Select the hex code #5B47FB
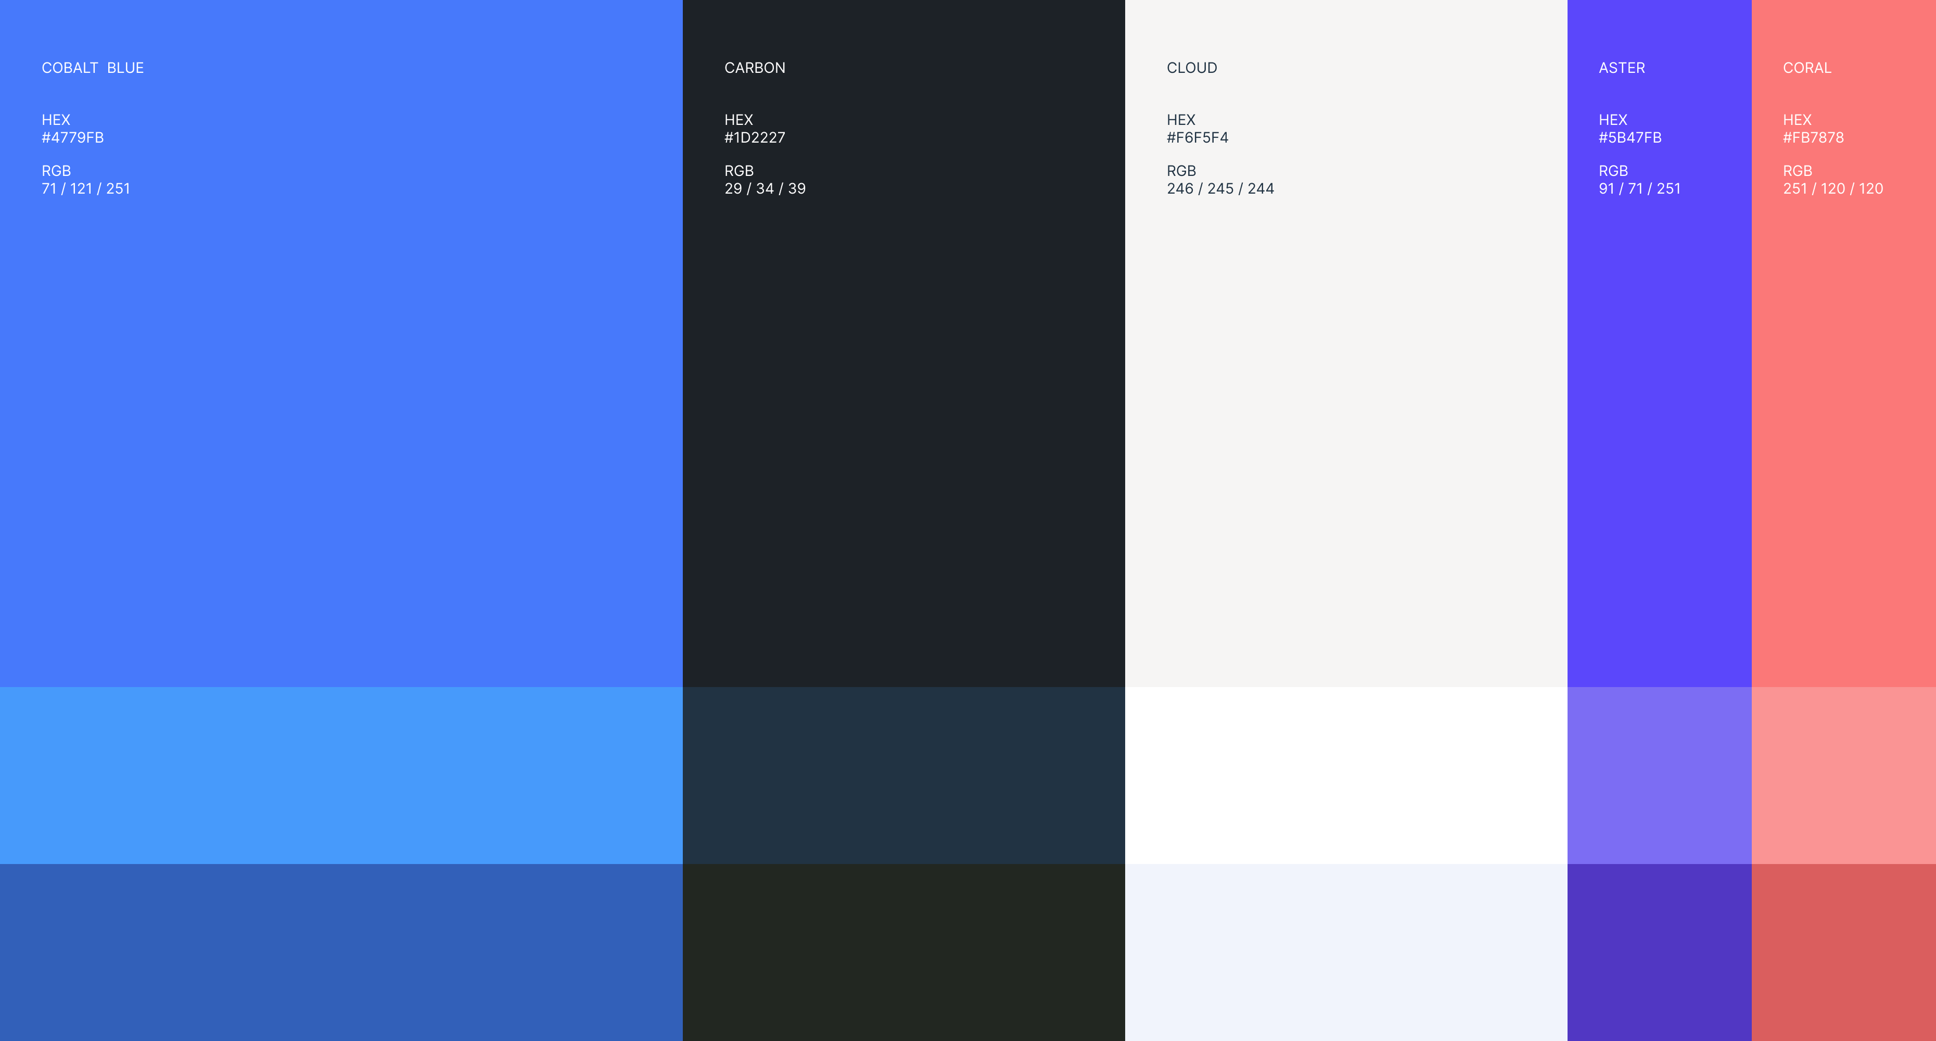The image size is (1936, 1041). pos(1630,137)
